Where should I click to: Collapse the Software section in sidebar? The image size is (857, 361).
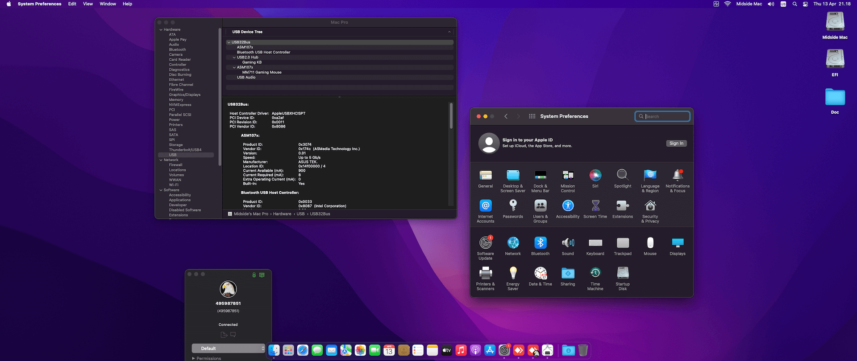[161, 190]
